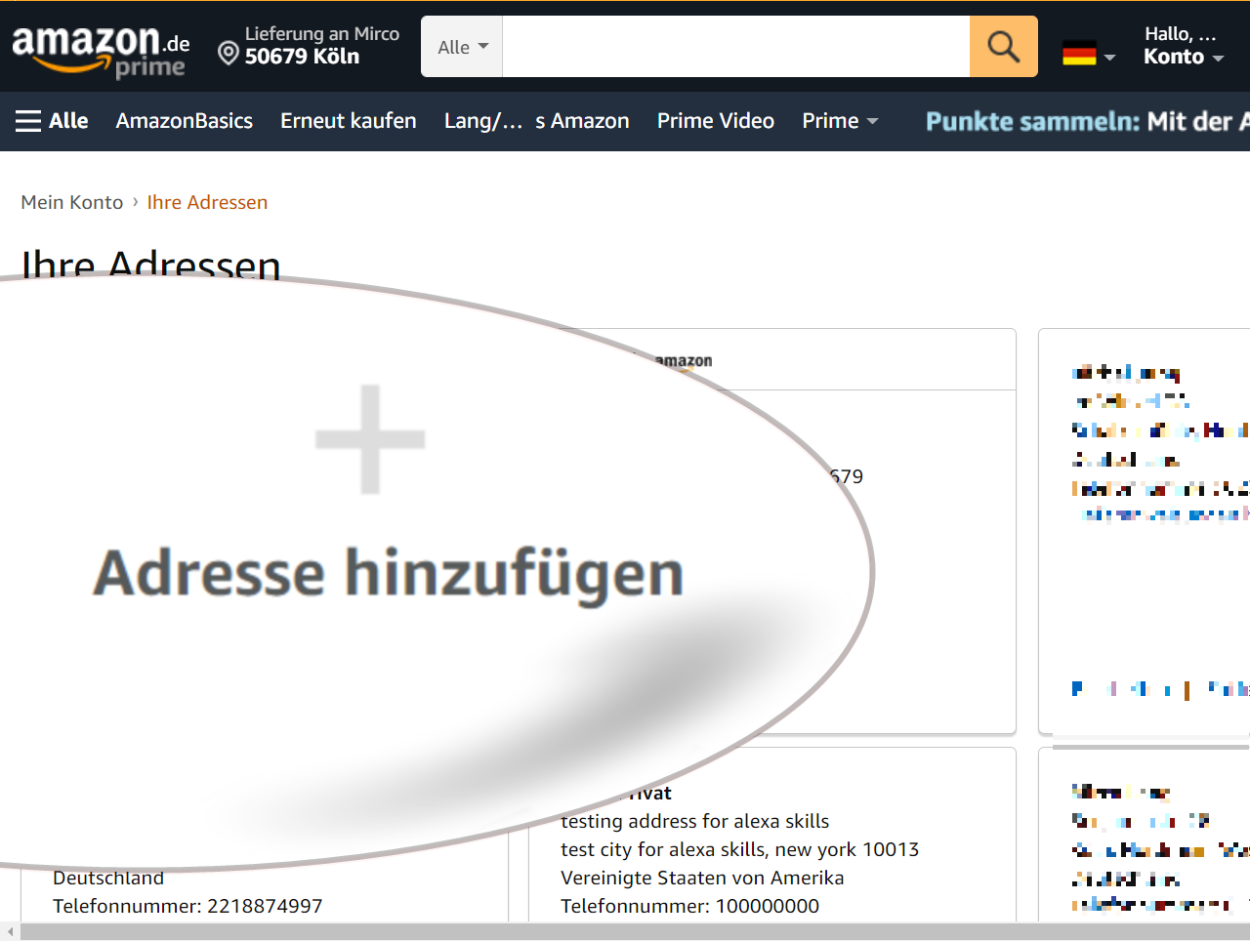Click 'test city for alexa skills, new york 10013'
The image size is (1250, 941).
(739, 849)
